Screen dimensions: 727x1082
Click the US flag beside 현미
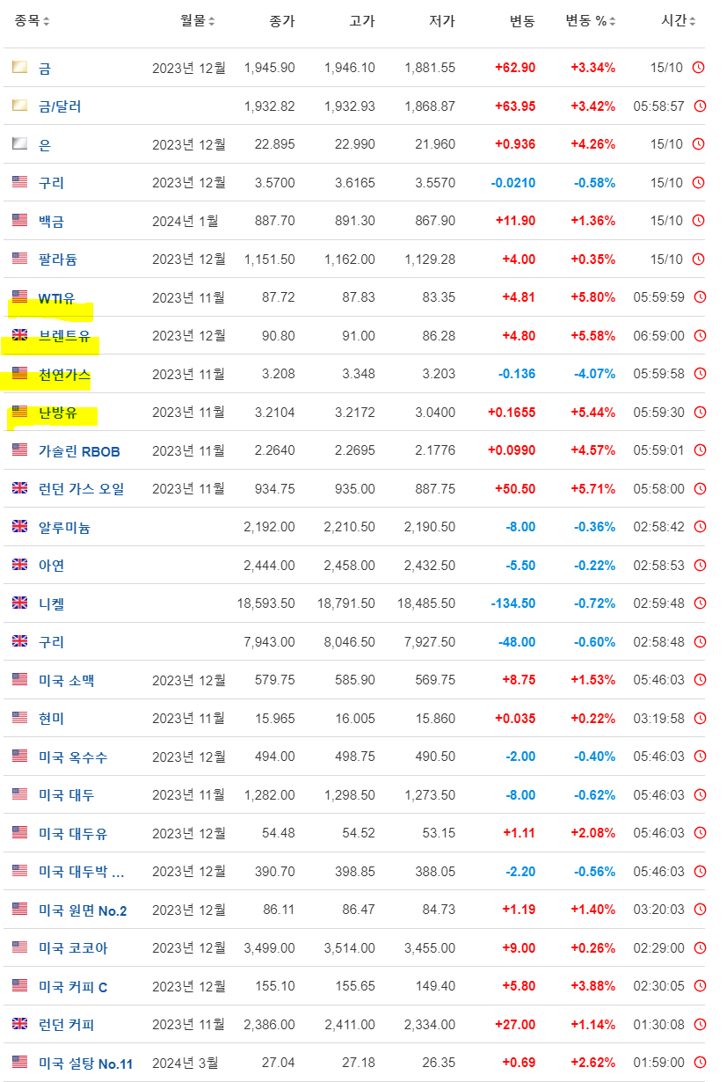(19, 718)
